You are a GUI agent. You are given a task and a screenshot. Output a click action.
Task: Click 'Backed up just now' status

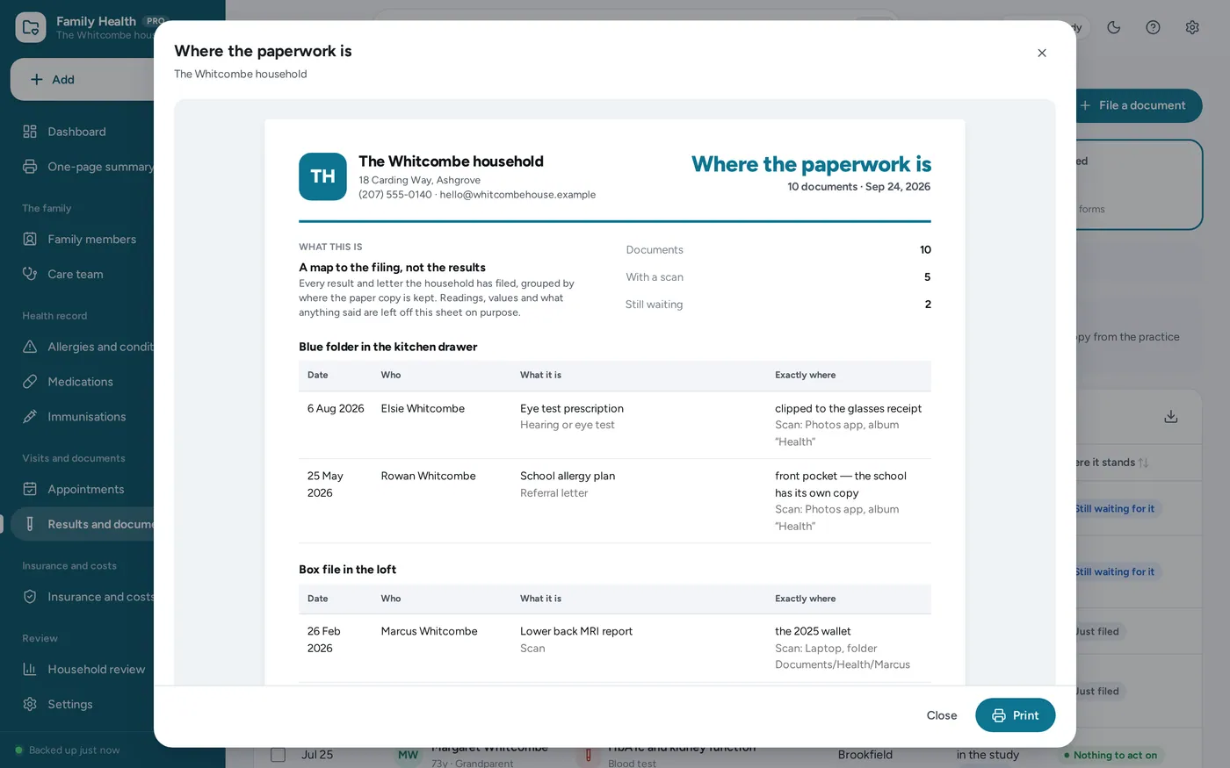pos(67,750)
